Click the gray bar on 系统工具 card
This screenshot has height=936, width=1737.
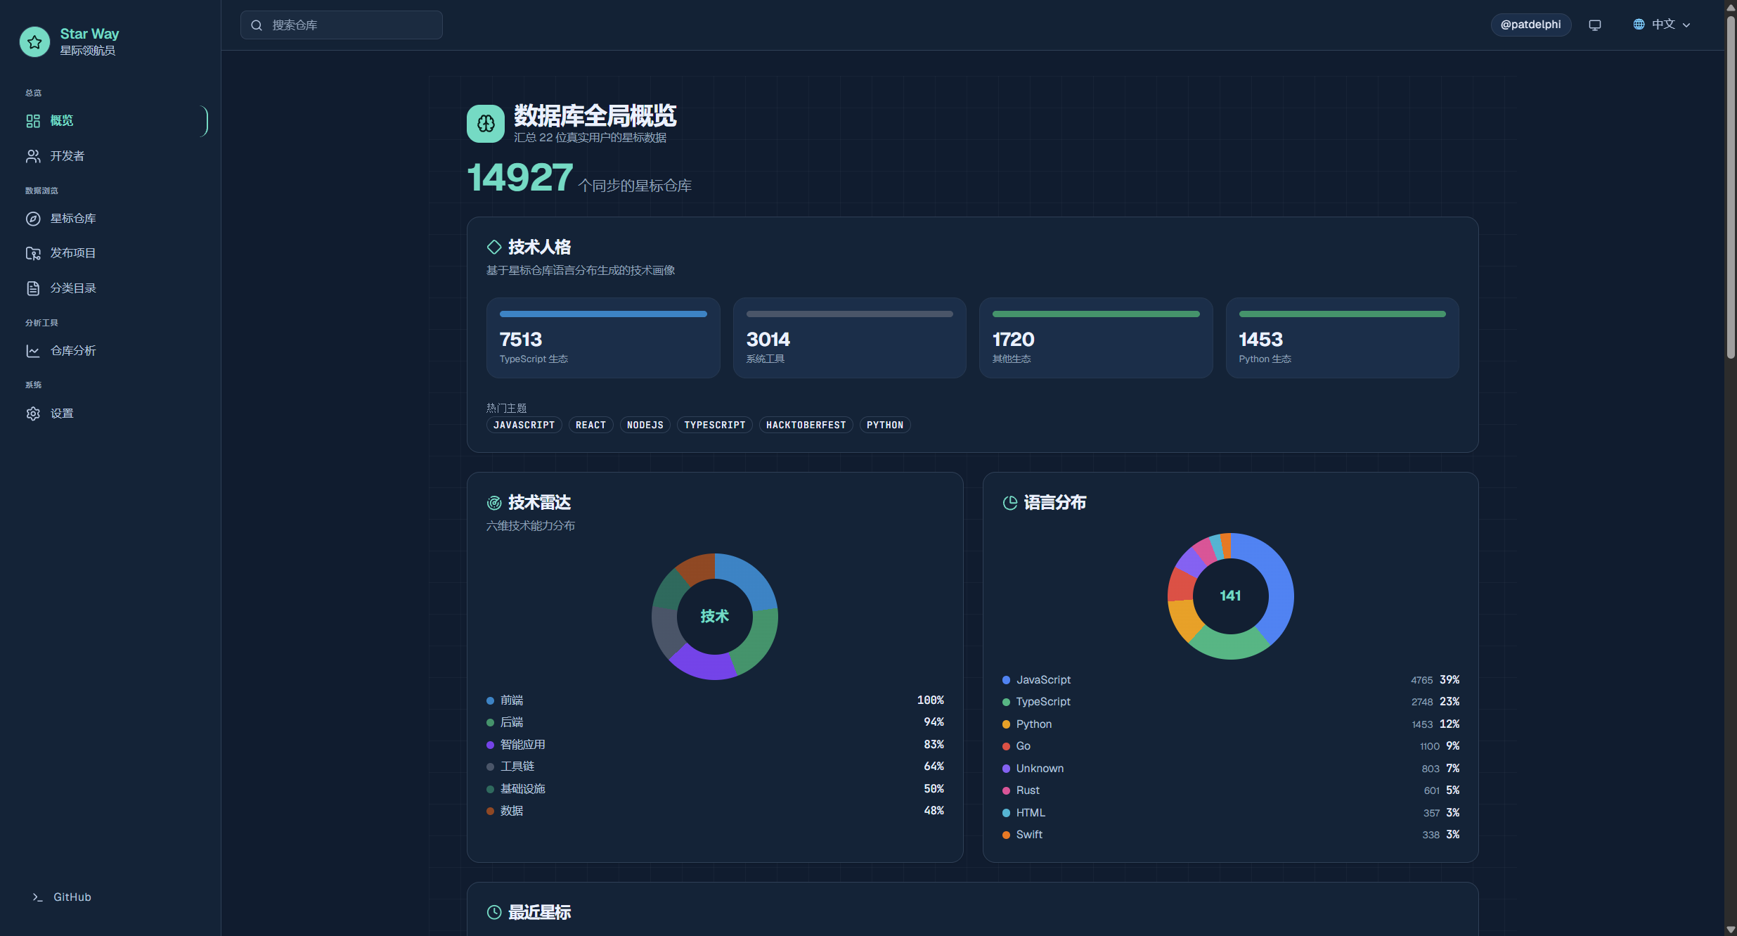pos(849,314)
